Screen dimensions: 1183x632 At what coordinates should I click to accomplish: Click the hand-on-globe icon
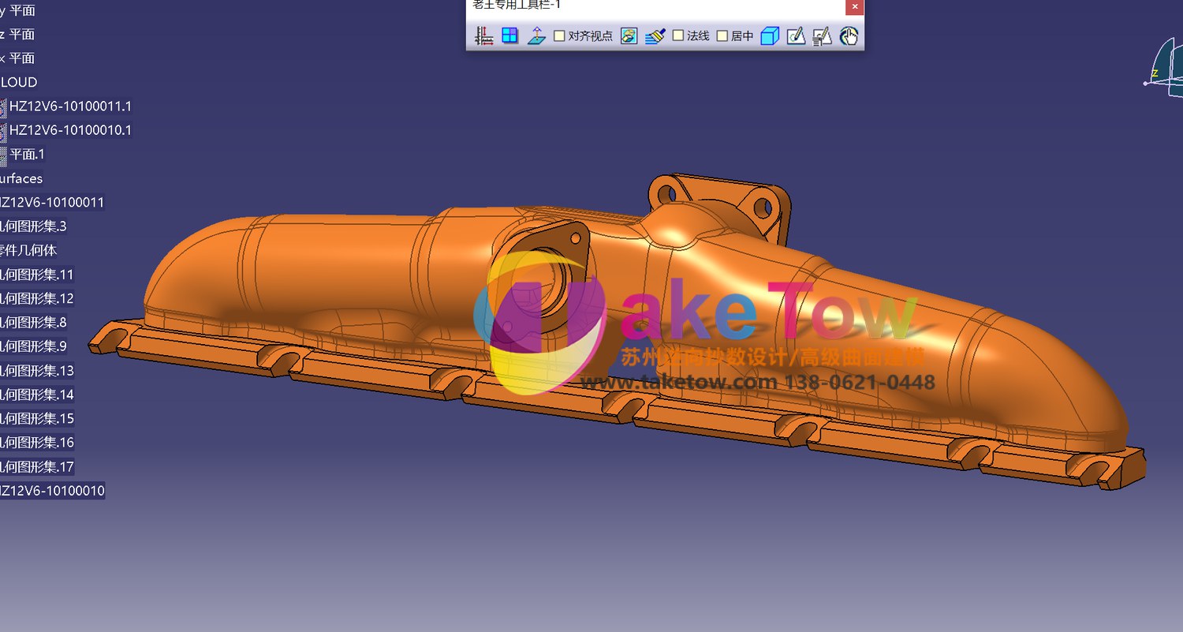849,36
